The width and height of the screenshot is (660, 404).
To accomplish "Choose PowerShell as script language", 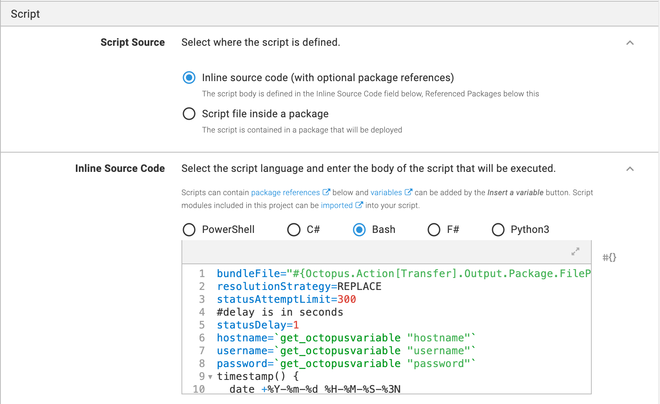I will coord(189,230).
